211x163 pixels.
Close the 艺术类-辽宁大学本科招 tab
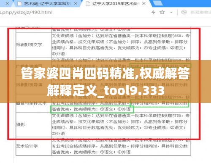point(76,4)
